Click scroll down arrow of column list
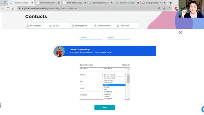The image size is (204, 115). (128, 98)
